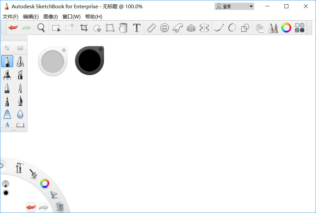316x213 pixels.
Task: Select the blue cone Smear brush
Action: tap(7, 114)
